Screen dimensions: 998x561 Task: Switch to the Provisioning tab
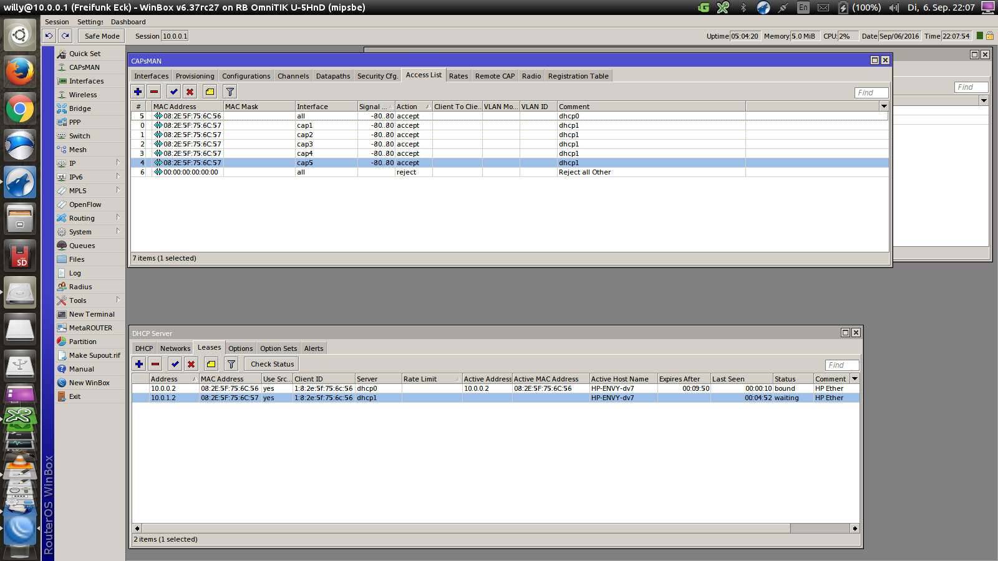pos(195,76)
